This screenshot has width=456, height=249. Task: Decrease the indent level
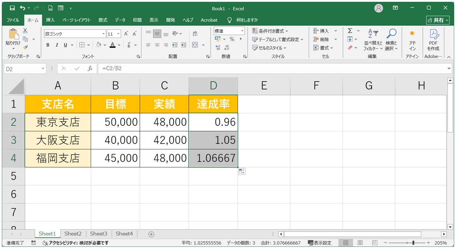coord(175,45)
